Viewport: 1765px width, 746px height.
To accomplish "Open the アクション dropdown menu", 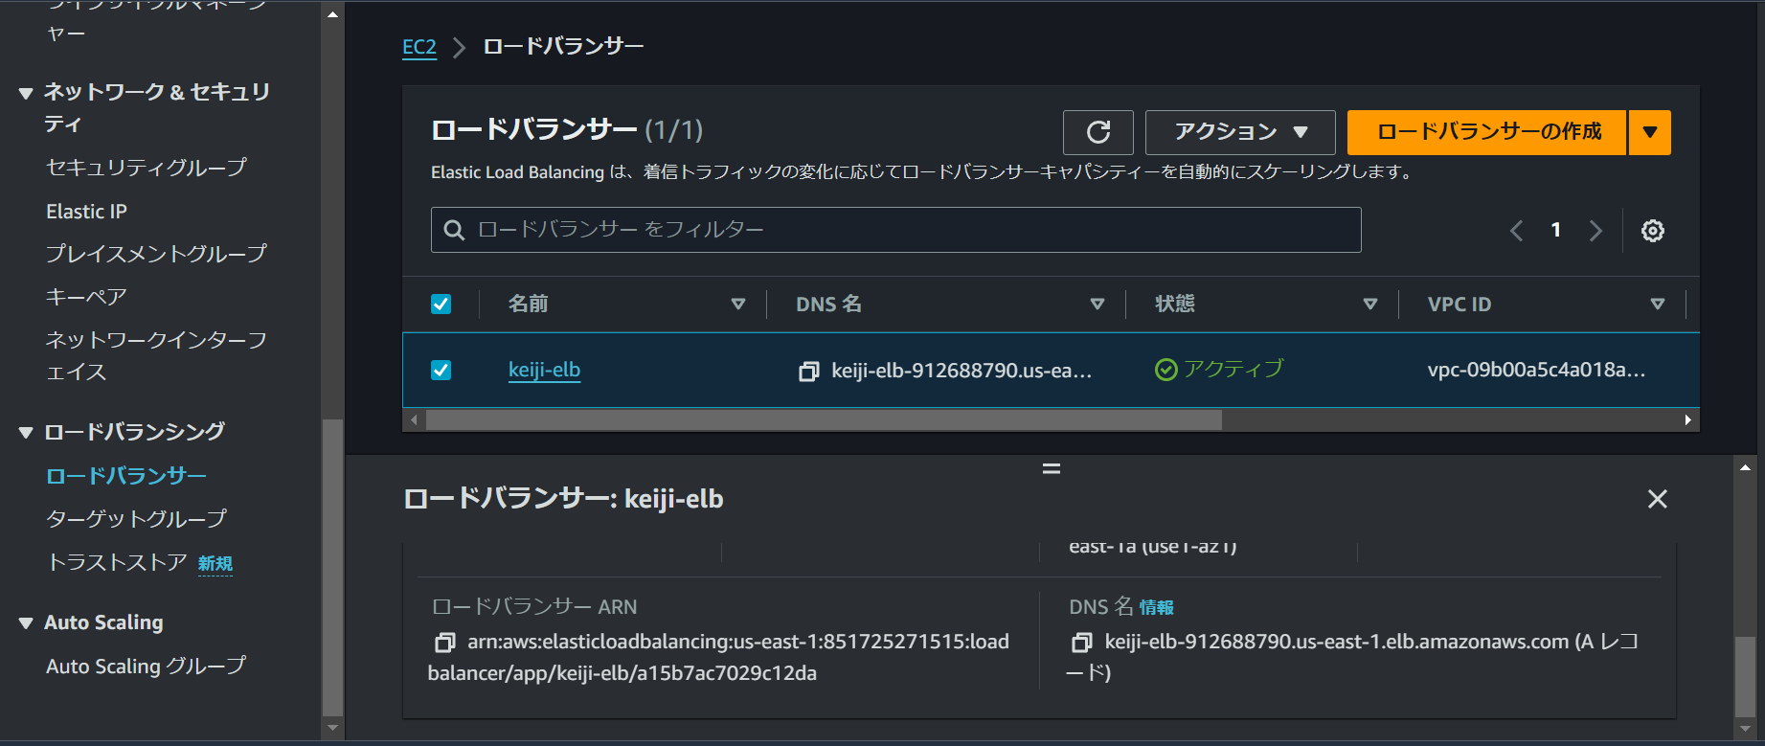I will coord(1240,132).
